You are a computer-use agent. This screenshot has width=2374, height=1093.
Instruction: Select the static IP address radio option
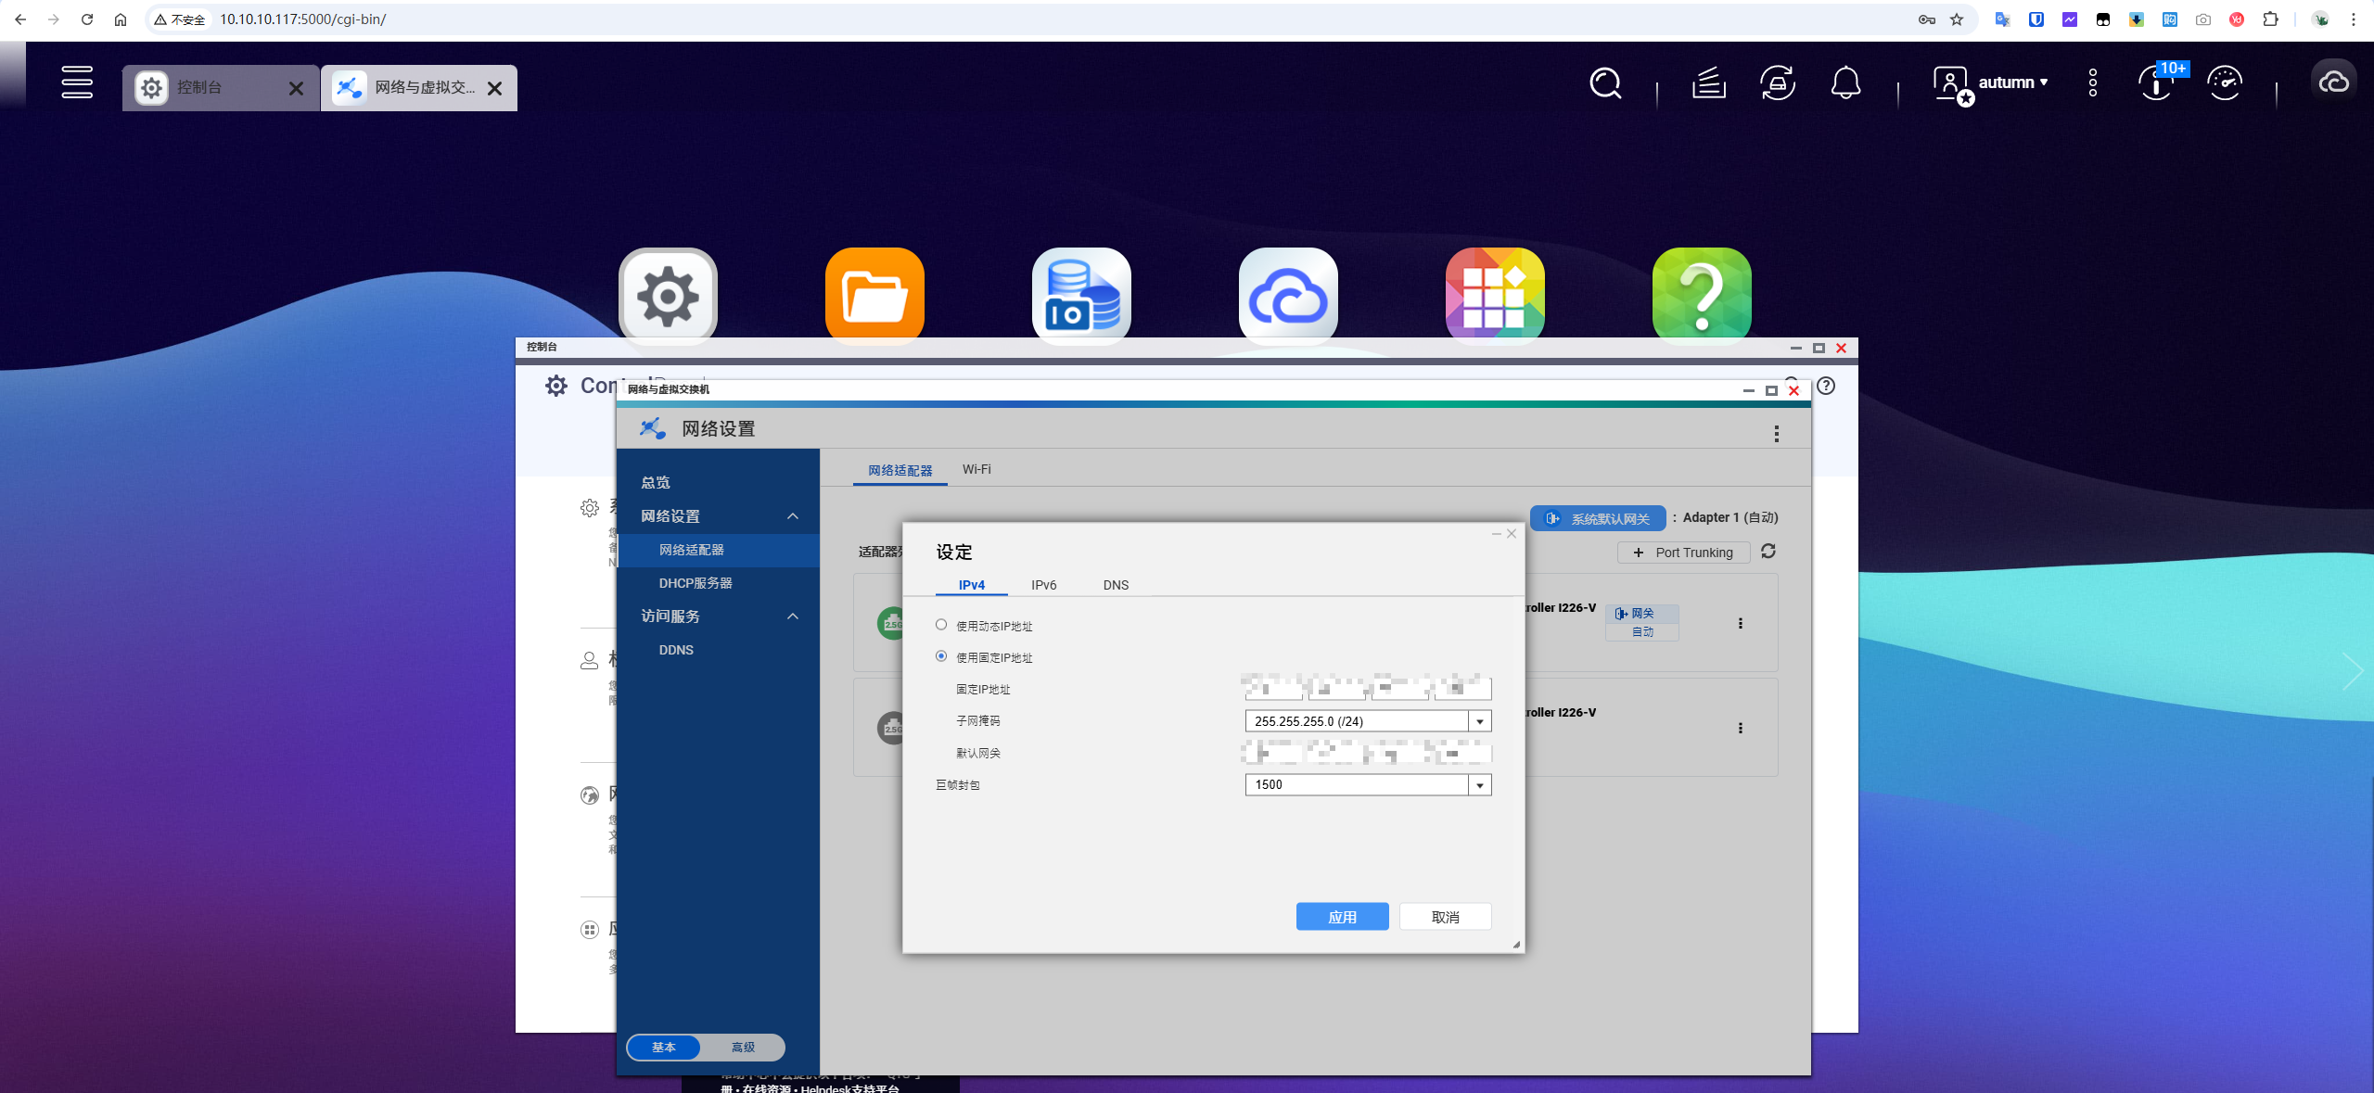[941, 656]
